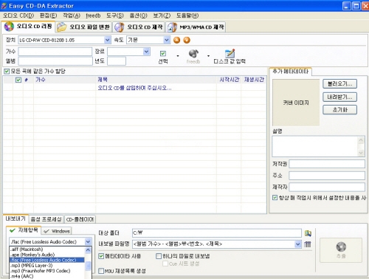Choose .mp3 (MPEG Layer-3) format
The width and height of the screenshot is (369, 279).
click(47, 266)
